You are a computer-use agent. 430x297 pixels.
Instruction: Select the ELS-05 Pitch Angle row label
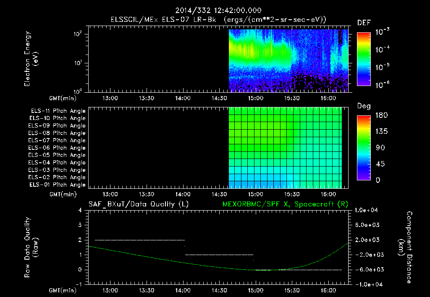coord(57,155)
